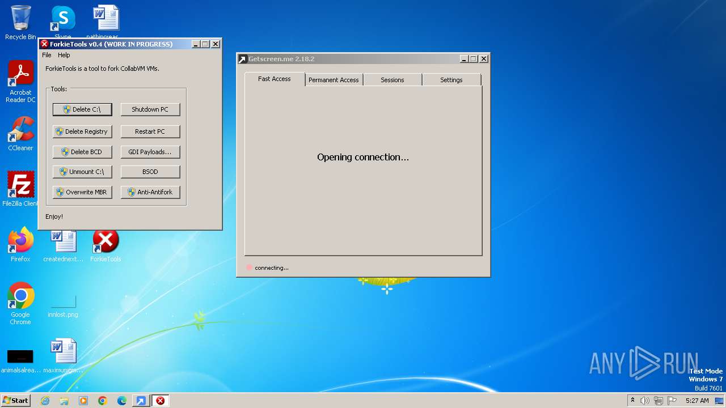
Task: Open Windows Explorer from the taskbar
Action: point(64,401)
